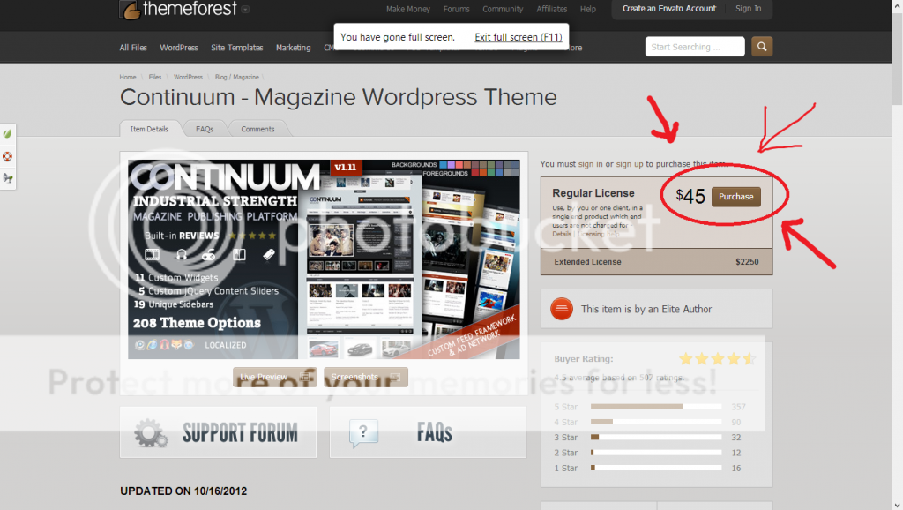Click the sign up link above license box
This screenshot has height=510, width=903.
[x=630, y=164]
